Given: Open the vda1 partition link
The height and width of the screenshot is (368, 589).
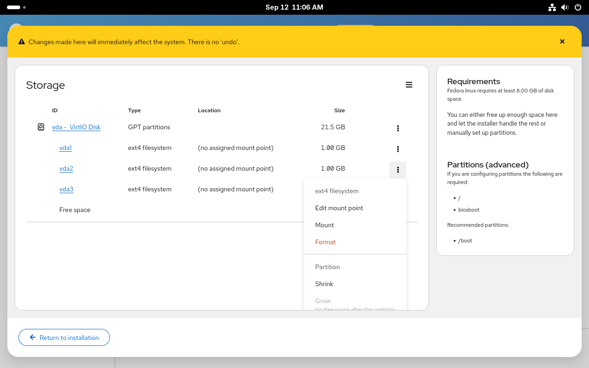Looking at the screenshot, I should click(x=66, y=148).
